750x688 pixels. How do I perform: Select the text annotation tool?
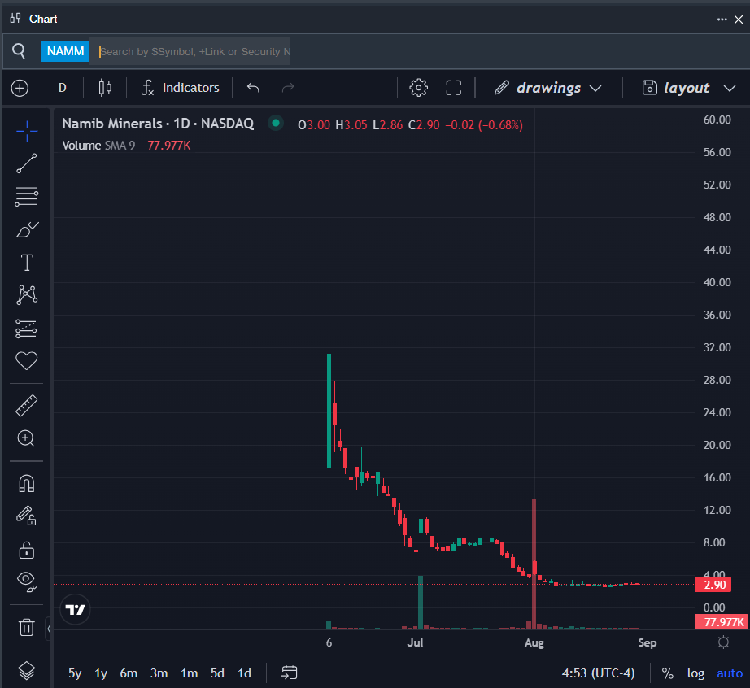tap(26, 262)
